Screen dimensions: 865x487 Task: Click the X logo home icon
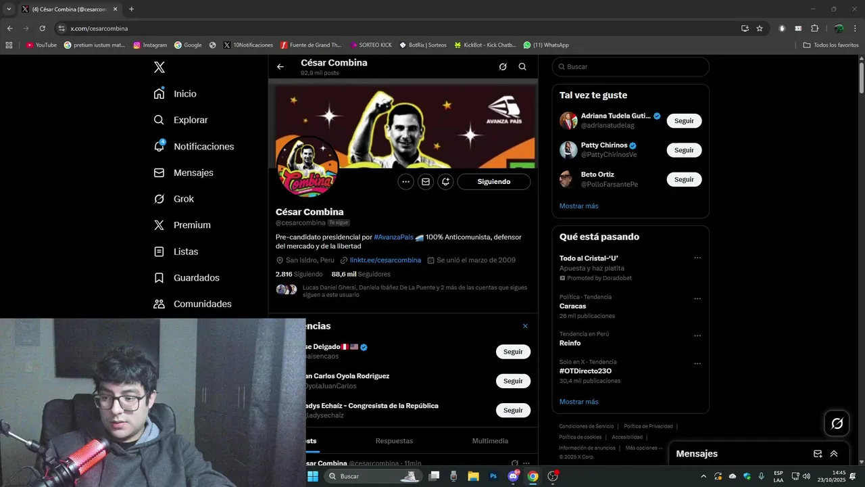pyautogui.click(x=159, y=67)
